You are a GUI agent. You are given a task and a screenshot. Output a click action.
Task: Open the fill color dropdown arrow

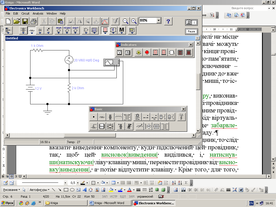115,190
